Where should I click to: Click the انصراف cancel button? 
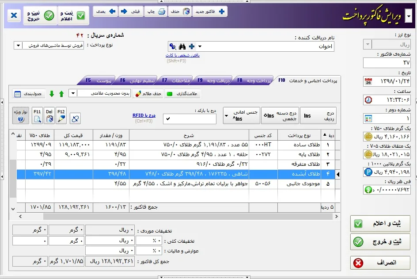(x=380, y=263)
